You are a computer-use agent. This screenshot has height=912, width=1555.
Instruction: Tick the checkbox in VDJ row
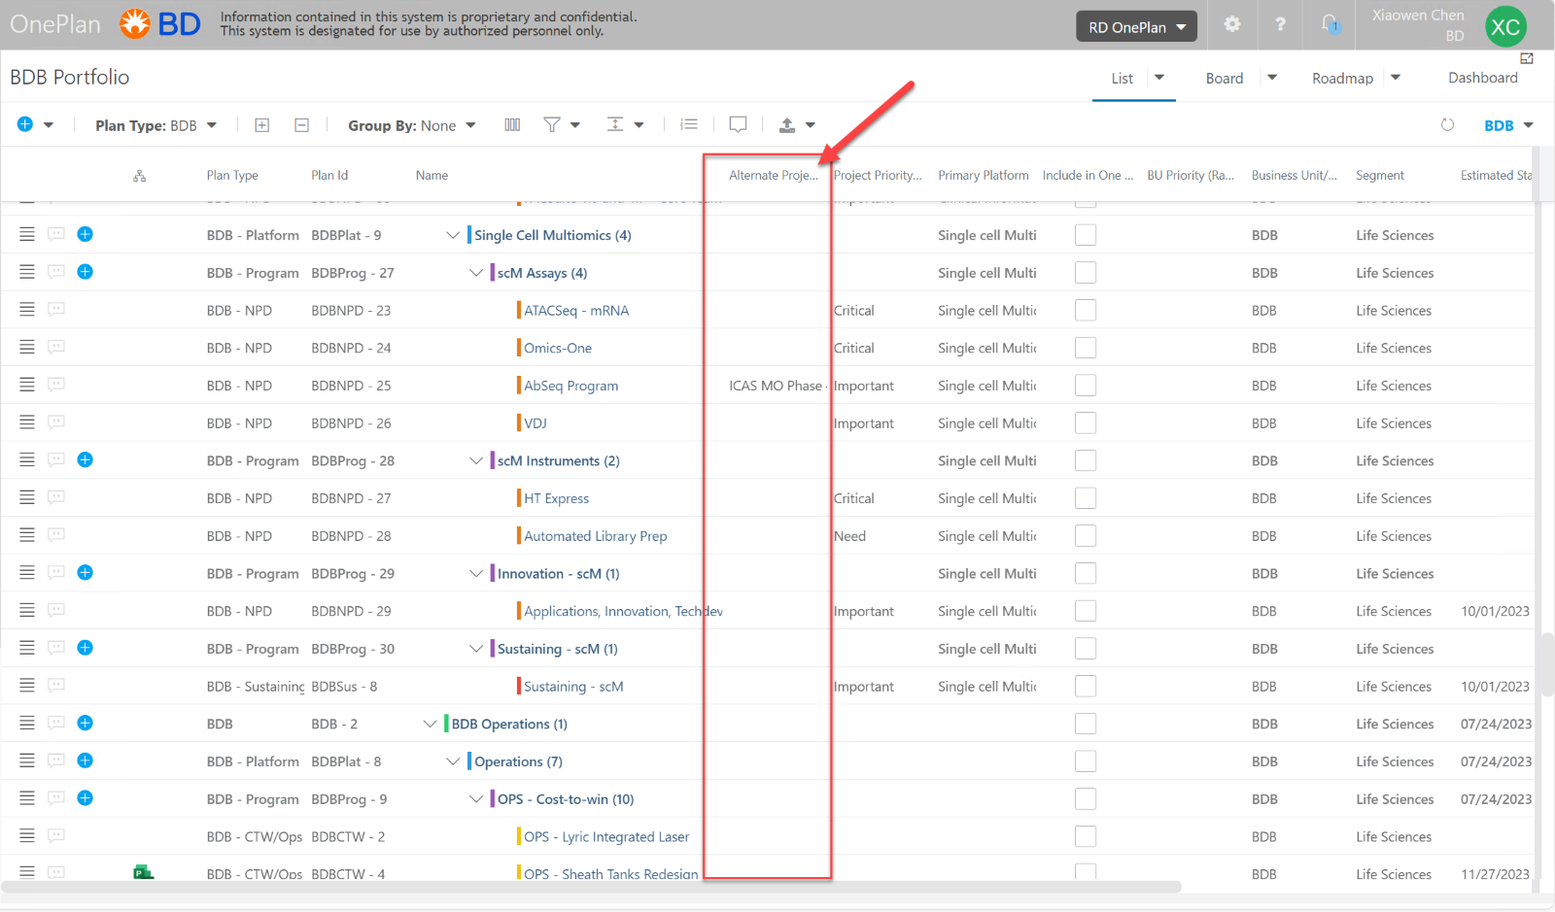click(x=1086, y=422)
